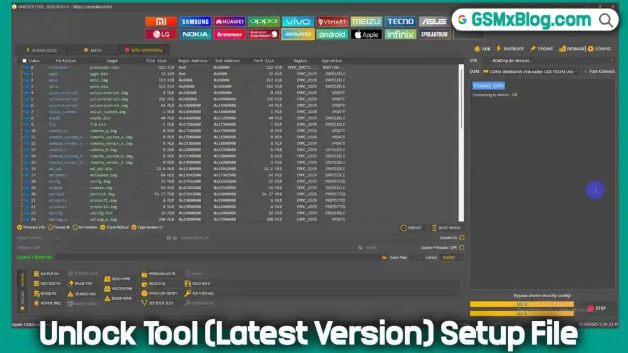Click the REBOOT button
Viewport: 628px width, 353px height.
pyautogui.click(x=412, y=228)
